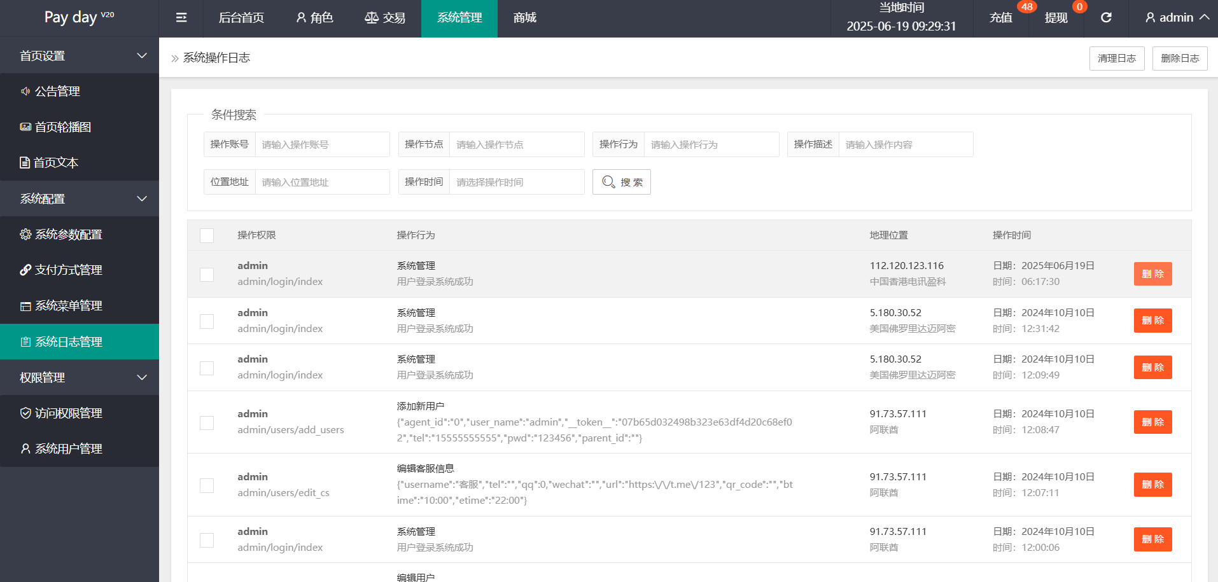Focus the 操作节点 input field
The image size is (1218, 582).
(x=517, y=144)
